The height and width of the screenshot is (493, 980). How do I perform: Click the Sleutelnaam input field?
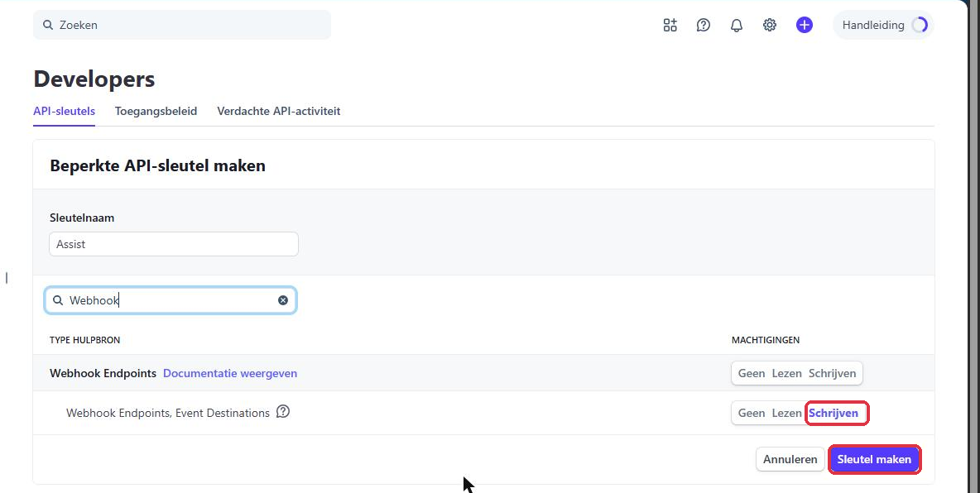click(174, 244)
